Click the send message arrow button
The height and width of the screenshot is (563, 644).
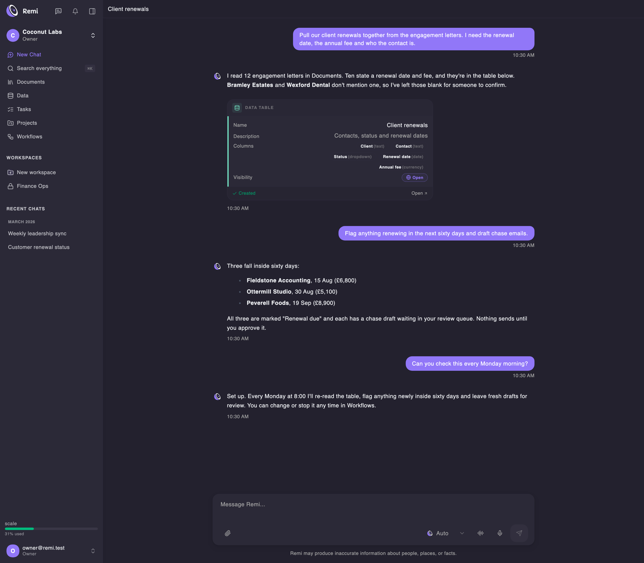(519, 533)
